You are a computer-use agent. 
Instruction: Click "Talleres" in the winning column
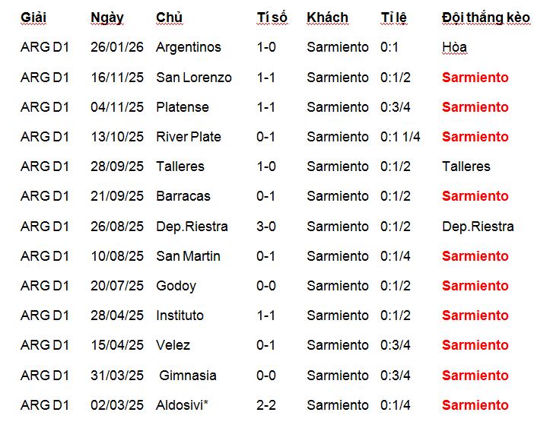(466, 167)
